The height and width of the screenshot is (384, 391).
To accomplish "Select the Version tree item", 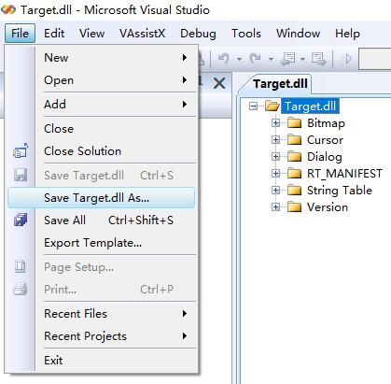I will point(328,207).
